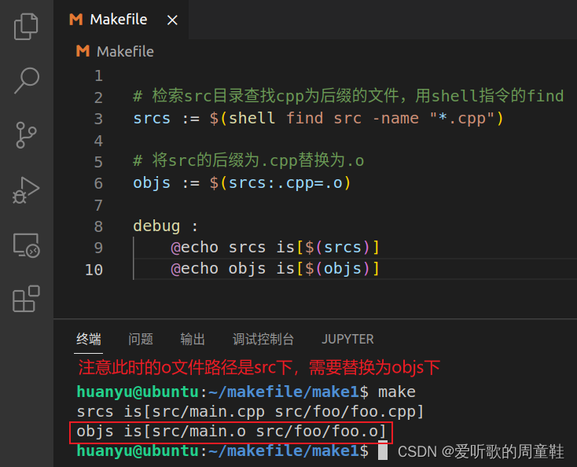
Task: Click the Makefile icon in breadcrumb
Action: click(83, 51)
